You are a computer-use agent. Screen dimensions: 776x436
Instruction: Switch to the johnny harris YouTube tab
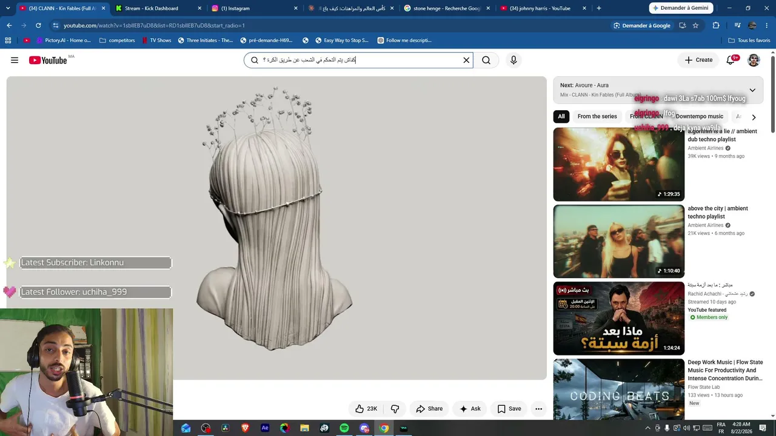(544, 8)
